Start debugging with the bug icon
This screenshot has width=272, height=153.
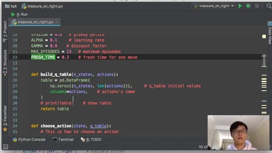click(248, 6)
